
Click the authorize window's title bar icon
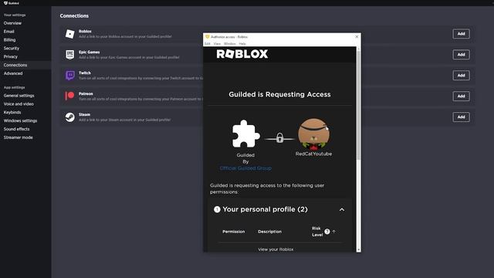(208, 37)
